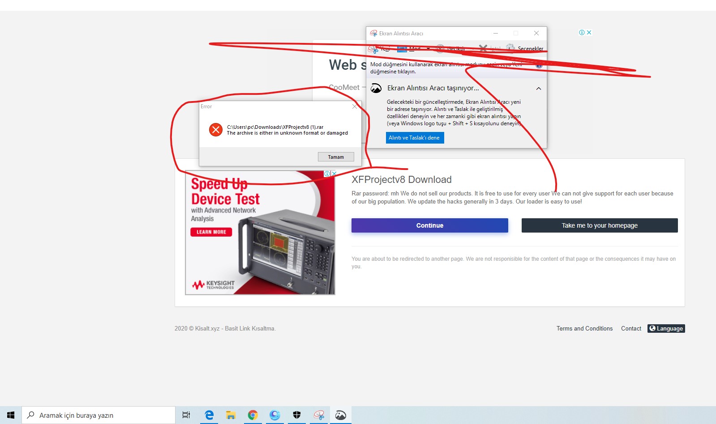Click the Windows Start button
The width and height of the screenshot is (716, 424).
click(x=11, y=415)
